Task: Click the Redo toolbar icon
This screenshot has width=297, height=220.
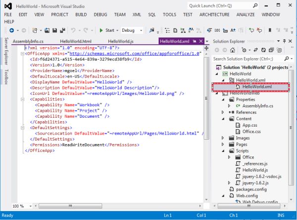Action: click(86, 30)
